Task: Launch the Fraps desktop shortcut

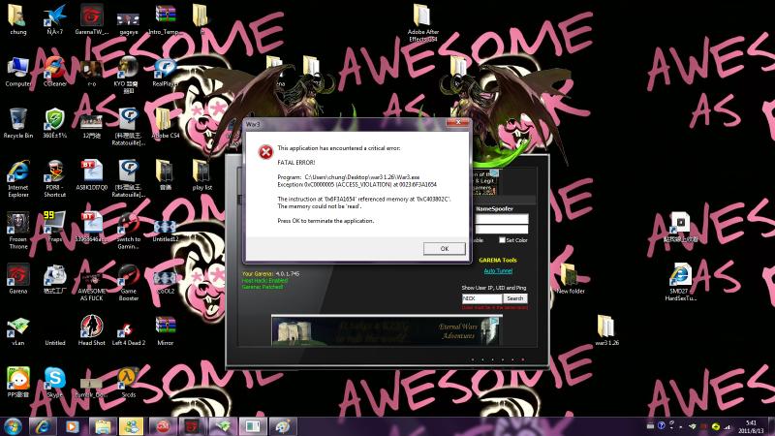Action: click(x=54, y=228)
